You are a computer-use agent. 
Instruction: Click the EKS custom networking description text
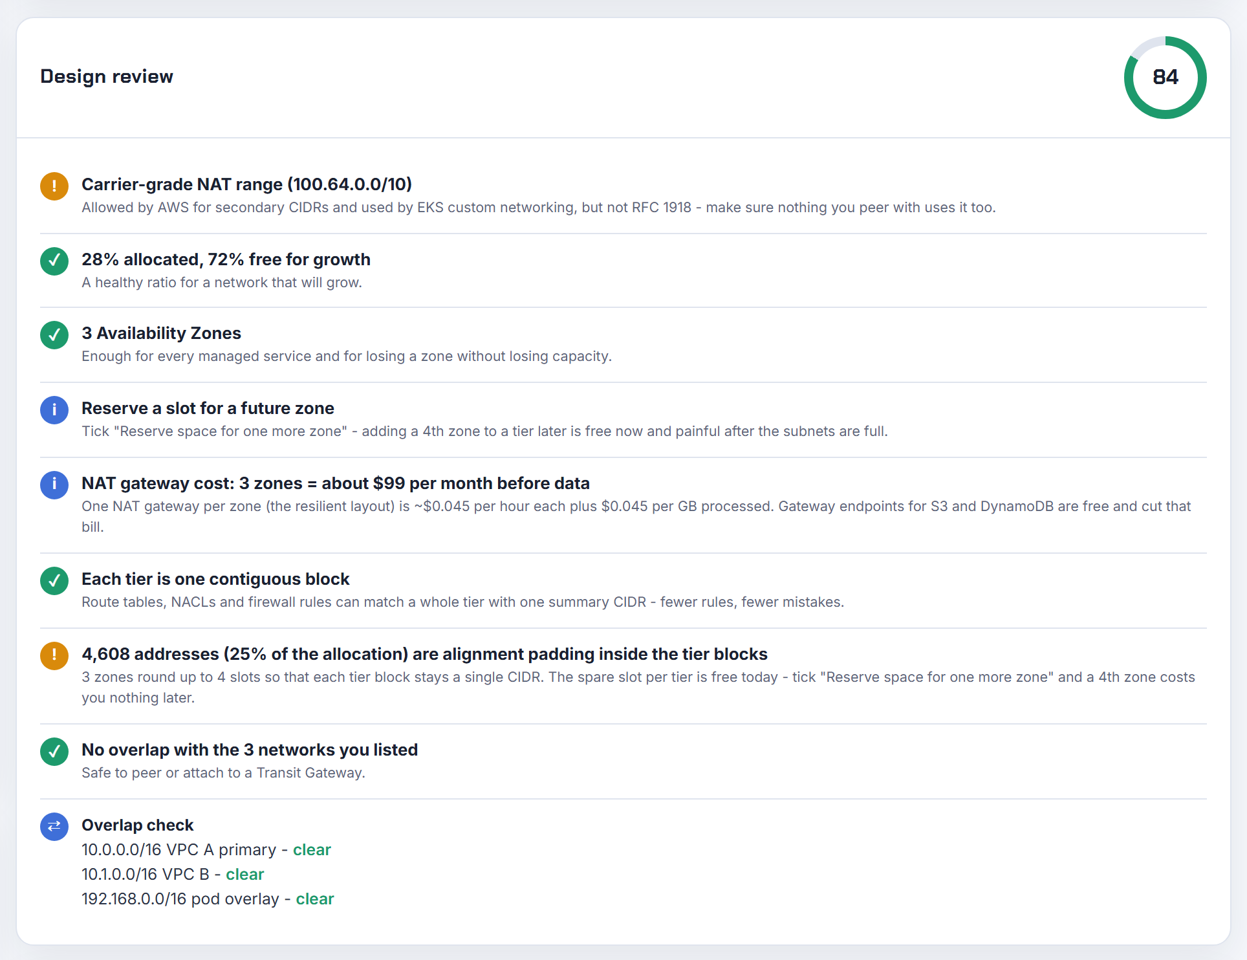tap(539, 208)
